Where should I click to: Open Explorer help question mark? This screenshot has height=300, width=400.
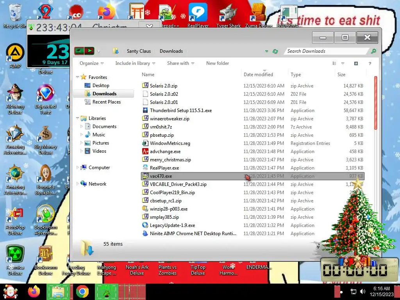click(370, 64)
